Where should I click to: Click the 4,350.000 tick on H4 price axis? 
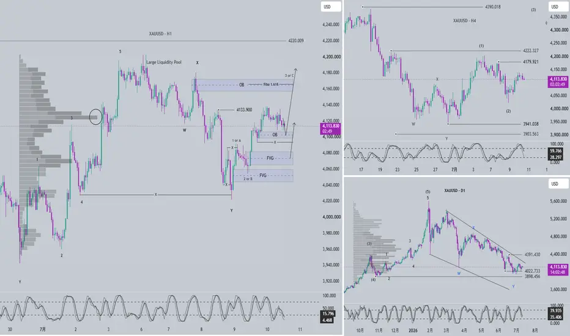(x=559, y=16)
